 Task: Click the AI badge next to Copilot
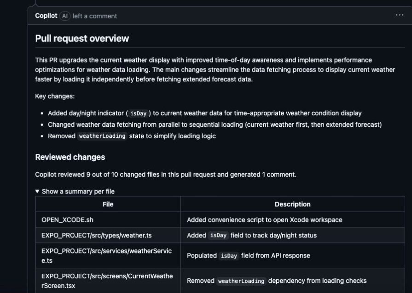[x=64, y=16]
